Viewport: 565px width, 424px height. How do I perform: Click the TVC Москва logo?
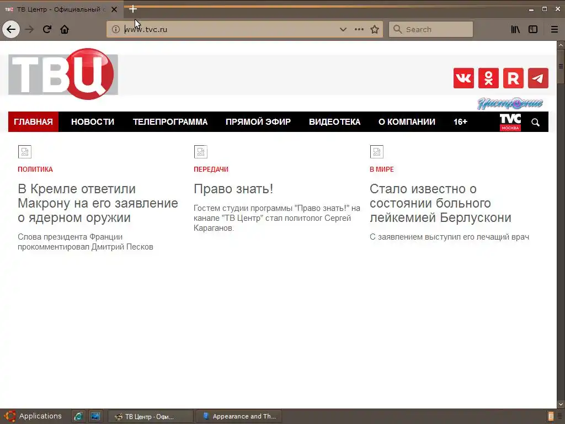click(x=510, y=122)
